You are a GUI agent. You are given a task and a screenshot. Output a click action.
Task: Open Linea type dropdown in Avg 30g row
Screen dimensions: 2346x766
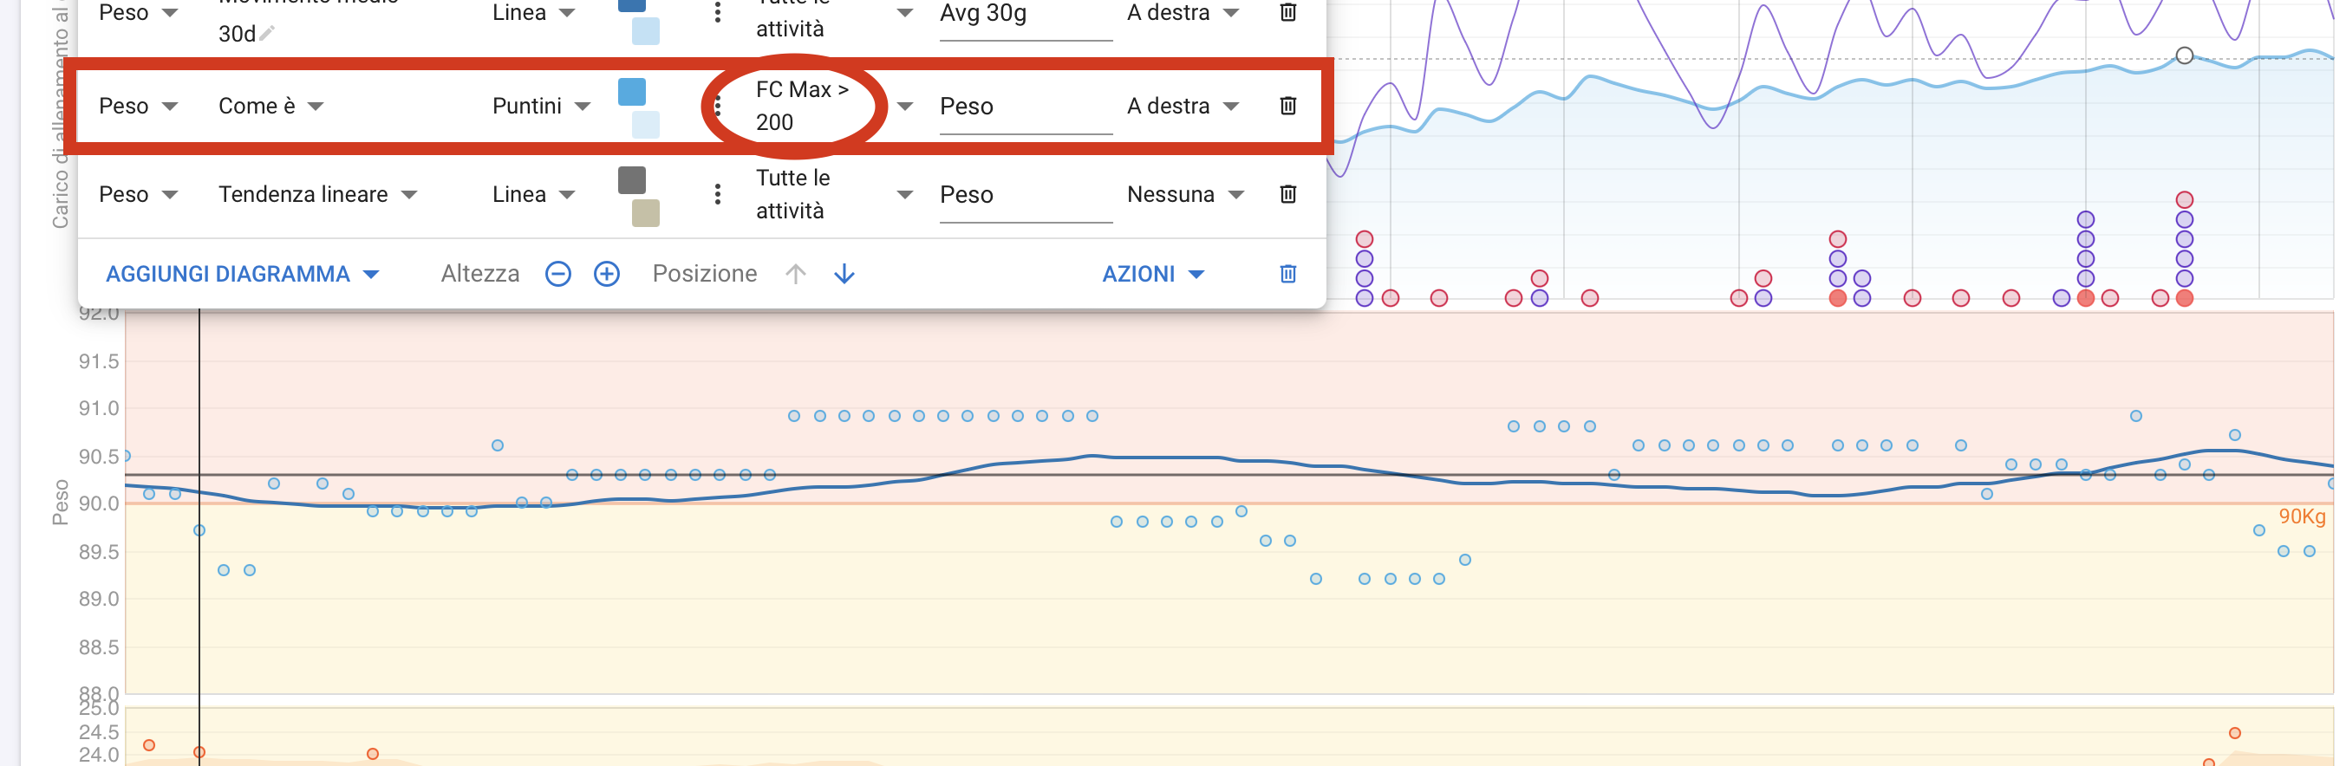click(x=534, y=13)
